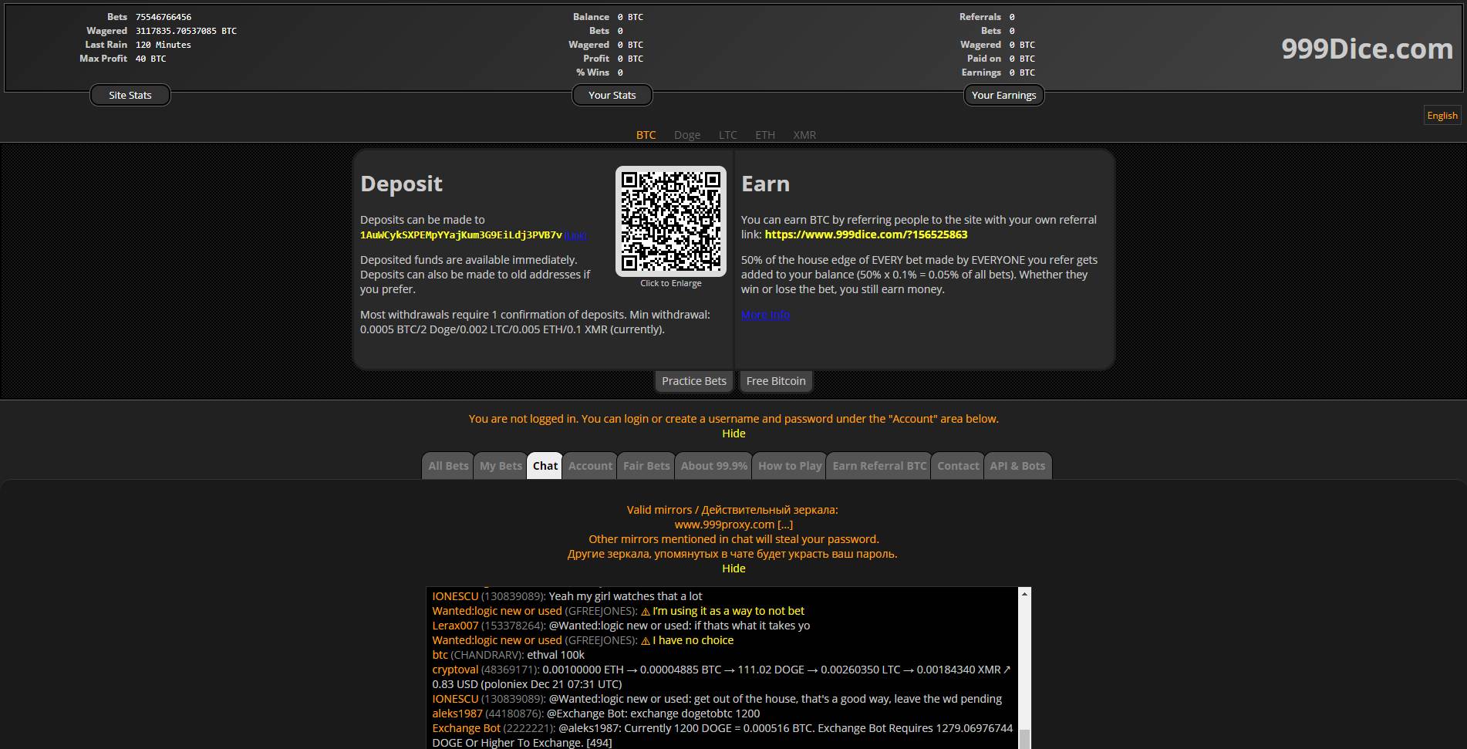Click the Max Profit 40 BTC value
Viewport: 1467px width, 749px height.
pos(150,59)
